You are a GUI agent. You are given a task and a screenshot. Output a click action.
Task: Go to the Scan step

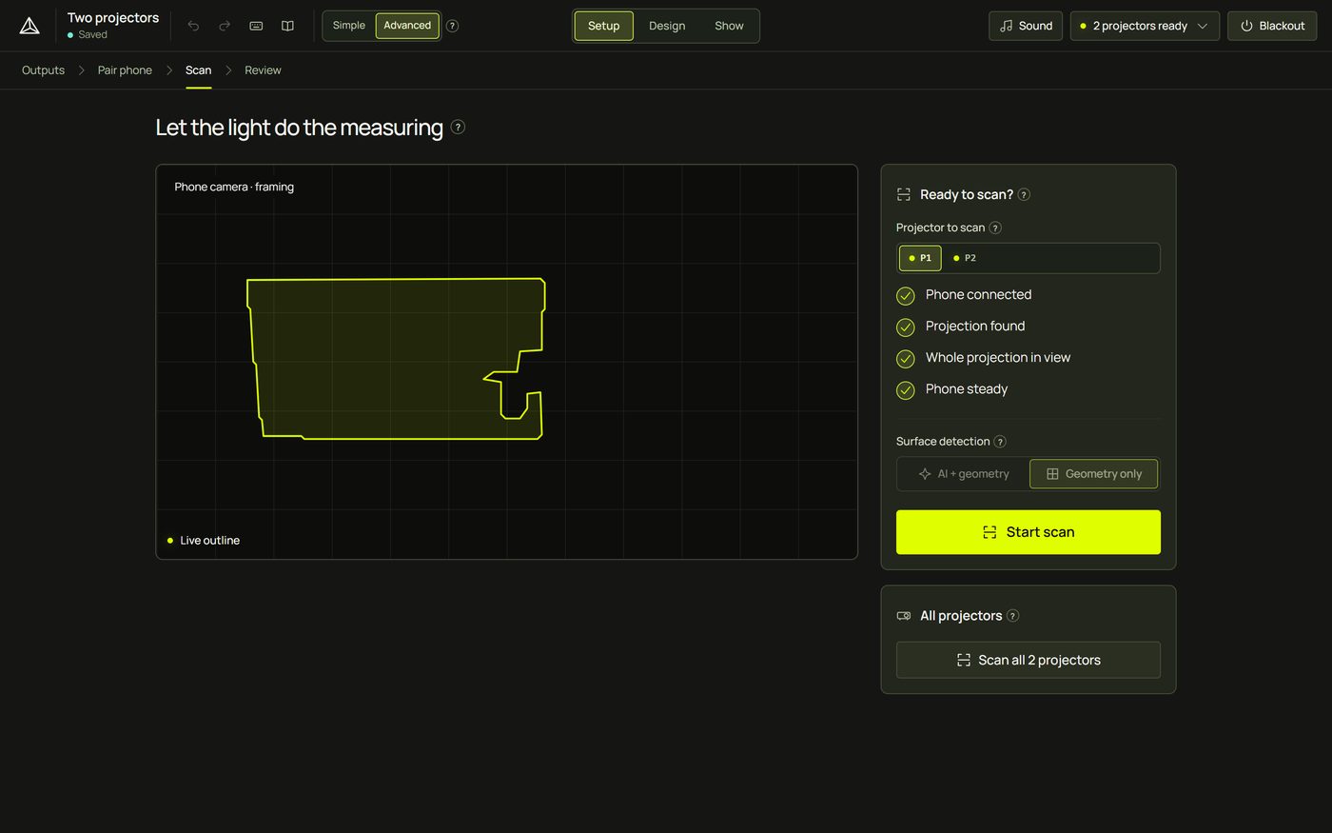click(198, 70)
